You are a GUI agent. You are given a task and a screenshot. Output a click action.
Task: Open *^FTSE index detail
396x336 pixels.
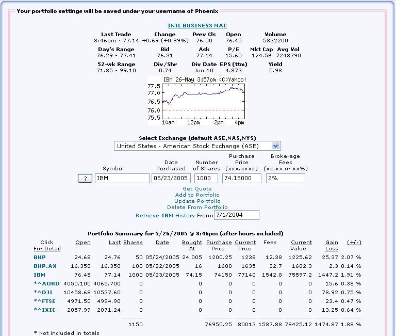[x=44, y=301]
